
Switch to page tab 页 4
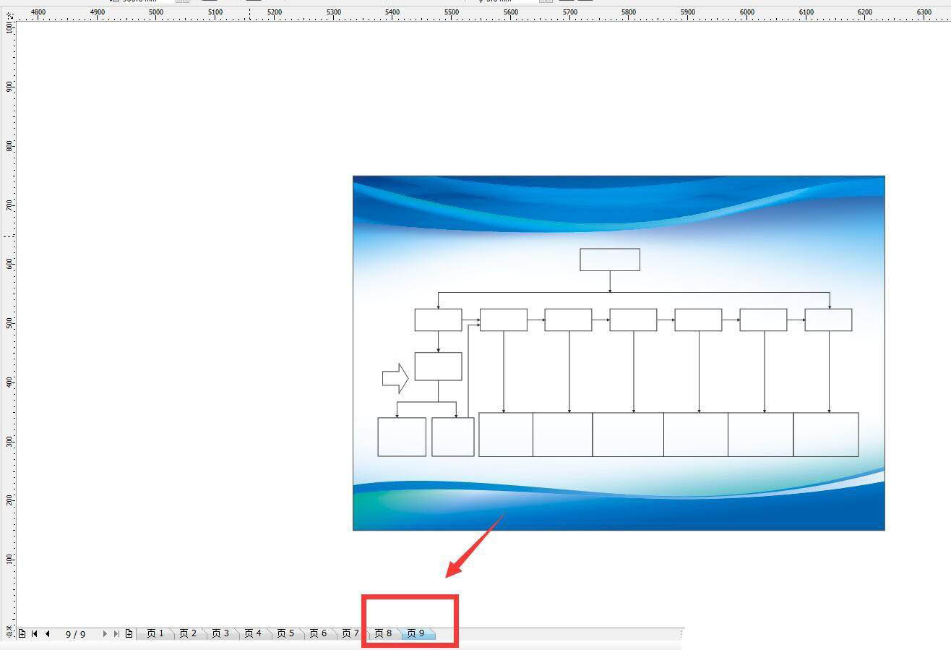coord(253,633)
